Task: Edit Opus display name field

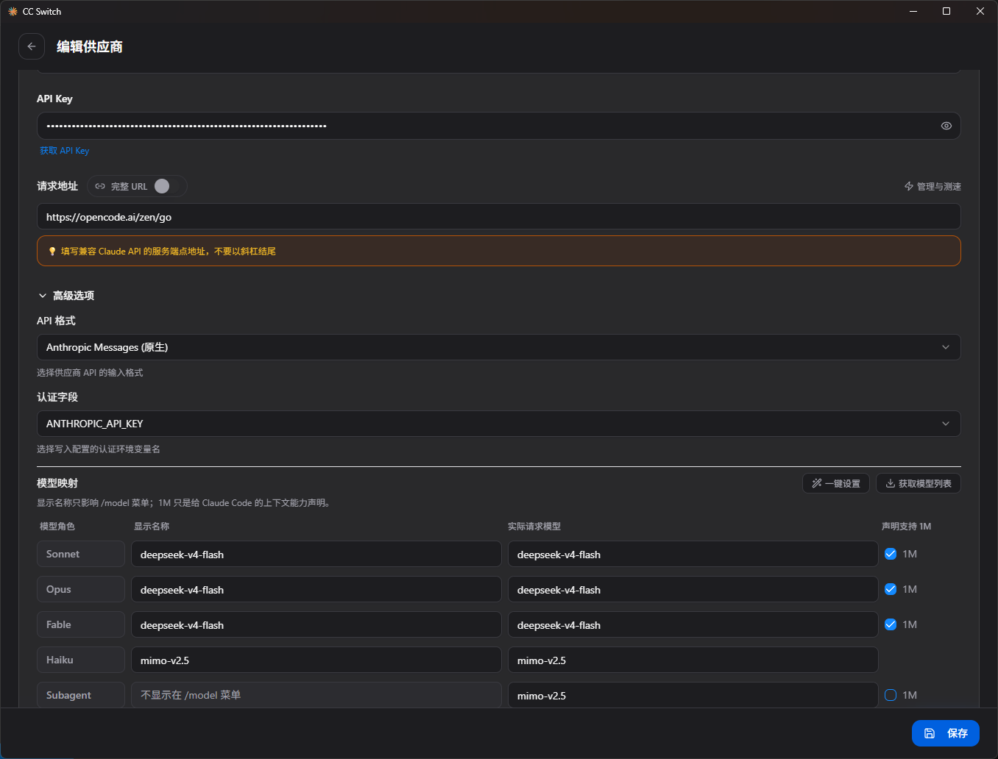Action: 316,589
